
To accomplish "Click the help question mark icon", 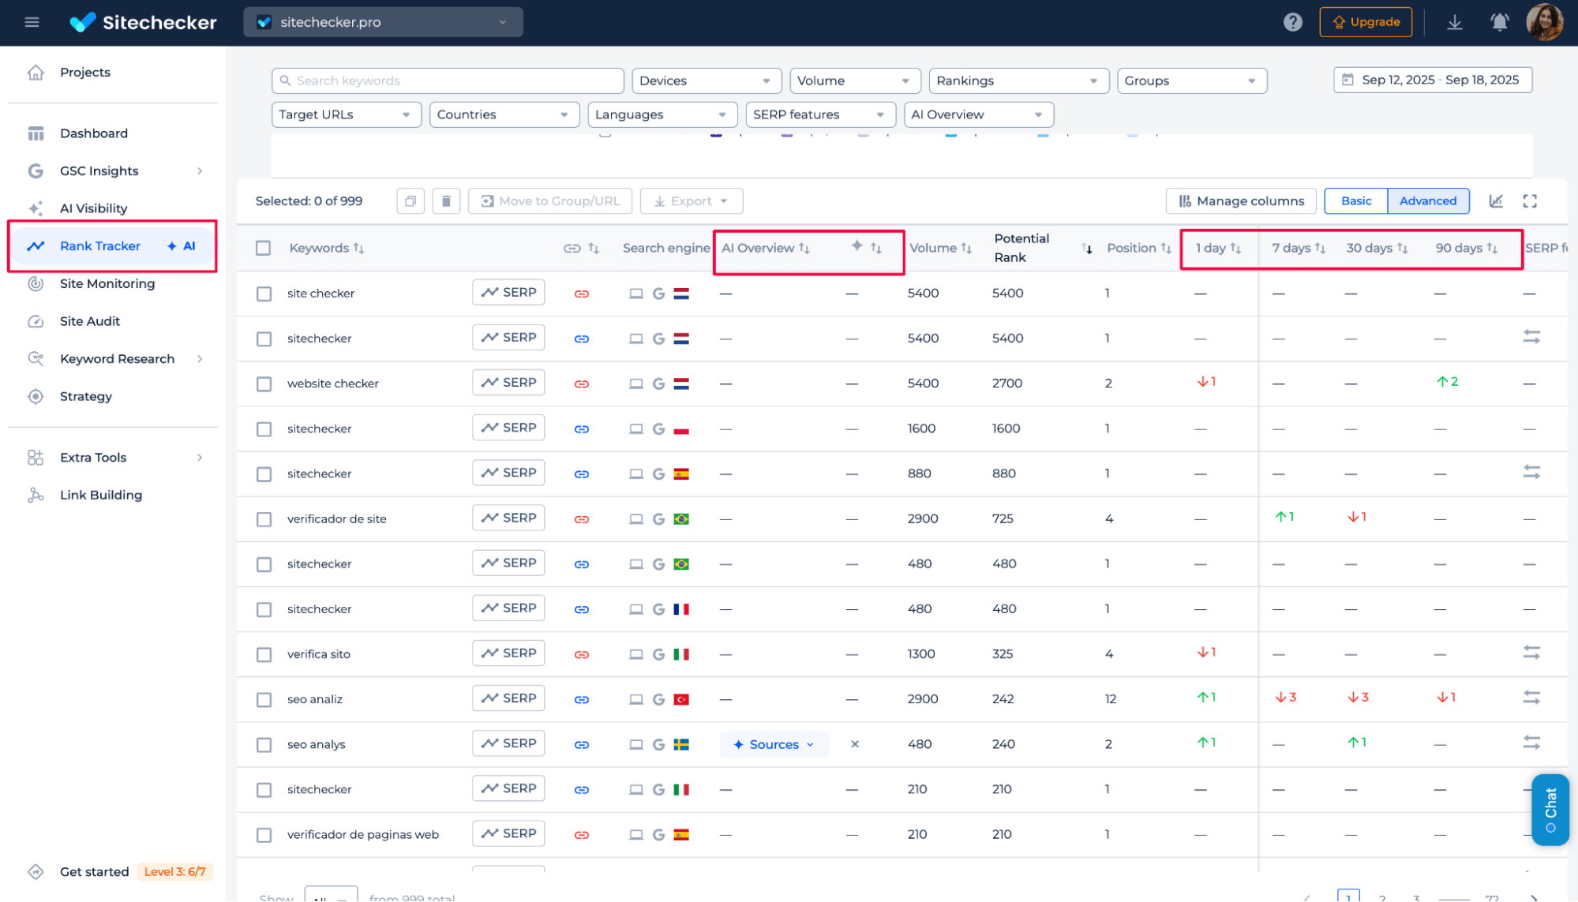I will [x=1292, y=22].
